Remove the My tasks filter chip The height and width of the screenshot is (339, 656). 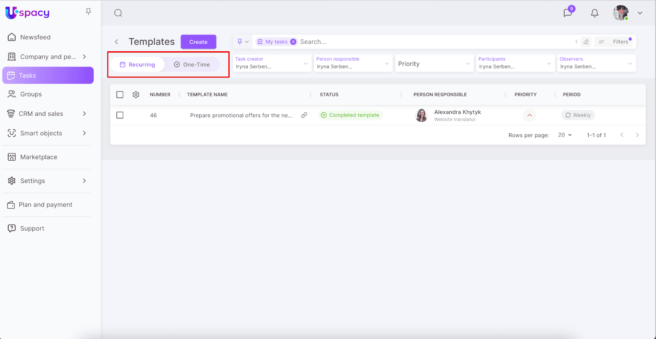coord(293,42)
